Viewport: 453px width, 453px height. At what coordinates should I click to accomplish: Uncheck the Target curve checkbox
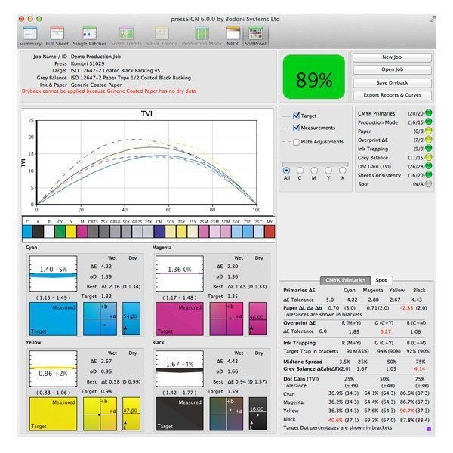296,116
